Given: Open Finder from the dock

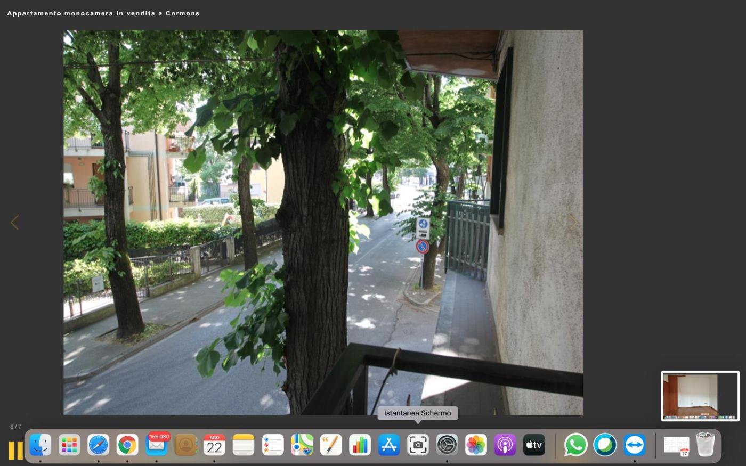Looking at the screenshot, I should click(x=40, y=445).
